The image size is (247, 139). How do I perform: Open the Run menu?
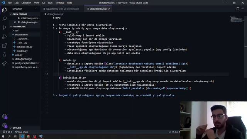tap(50, 3)
